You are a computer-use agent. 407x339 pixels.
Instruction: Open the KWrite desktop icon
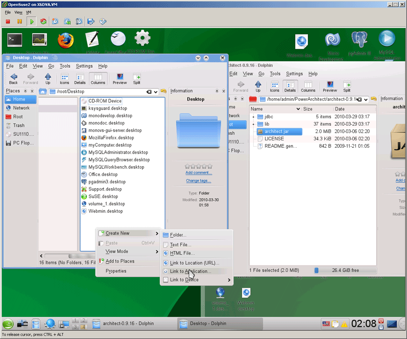[x=92, y=39]
